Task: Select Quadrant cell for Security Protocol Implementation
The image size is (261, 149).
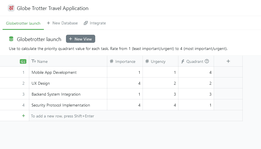Action: (196, 105)
